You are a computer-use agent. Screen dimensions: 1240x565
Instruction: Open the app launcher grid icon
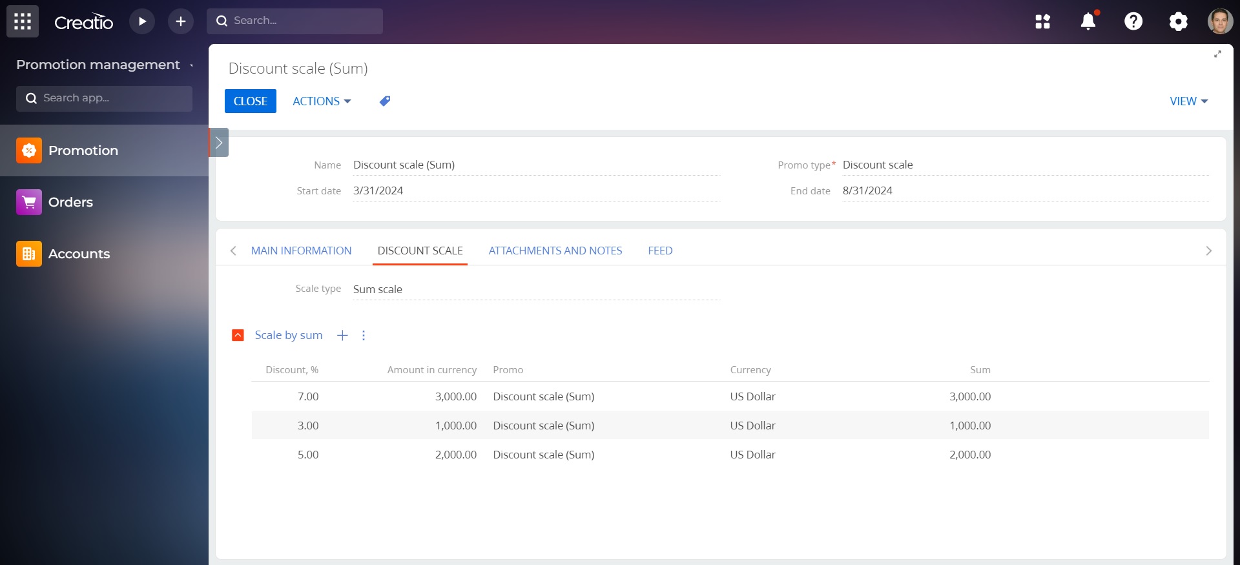pyautogui.click(x=23, y=21)
